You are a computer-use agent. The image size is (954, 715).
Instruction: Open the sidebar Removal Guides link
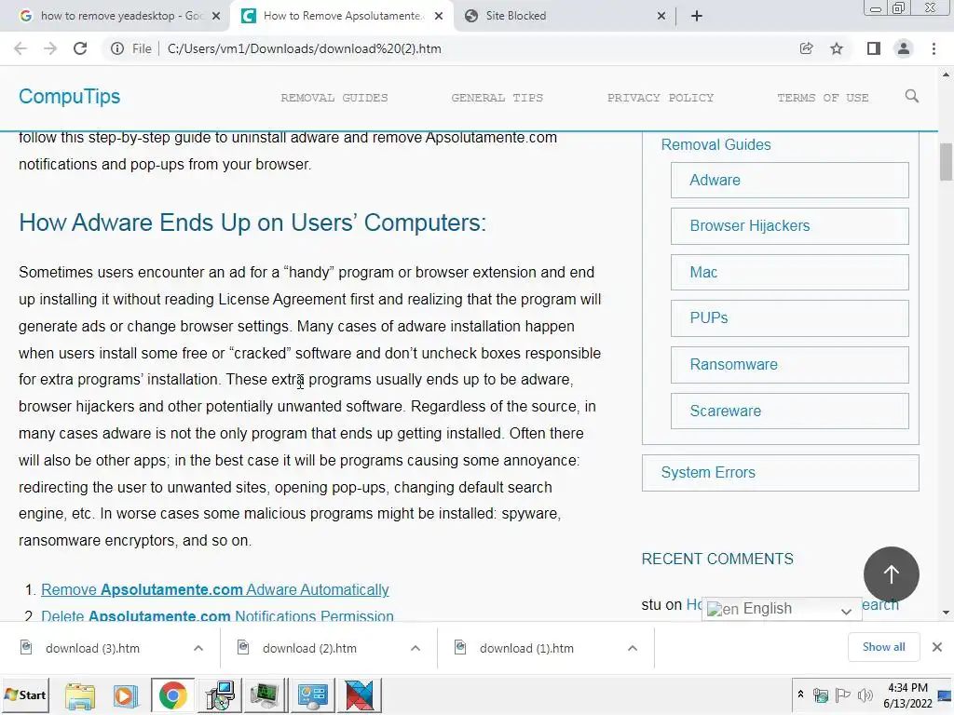(715, 144)
